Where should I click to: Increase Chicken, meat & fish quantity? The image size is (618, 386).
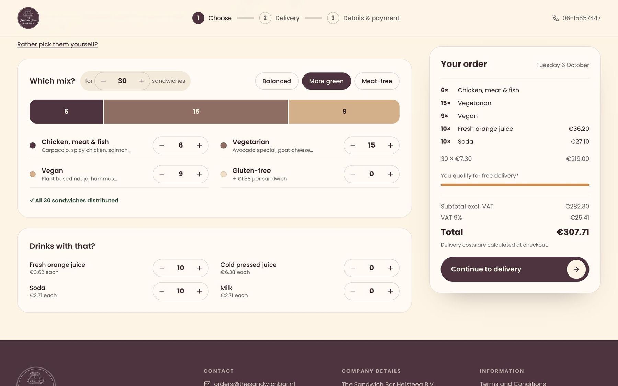tap(199, 145)
